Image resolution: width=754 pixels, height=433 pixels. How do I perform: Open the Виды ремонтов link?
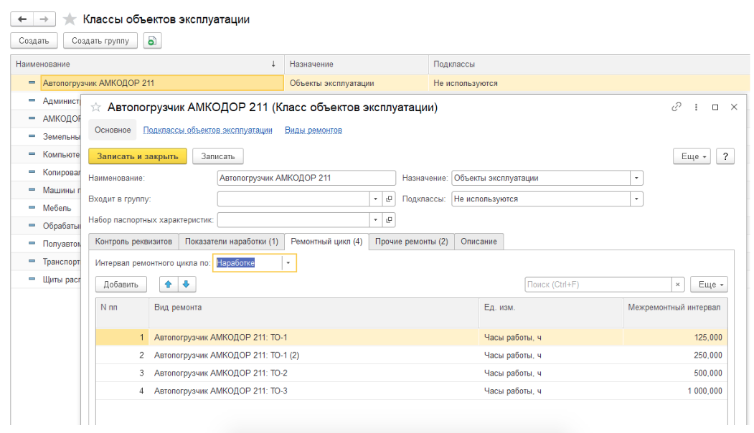[314, 130]
